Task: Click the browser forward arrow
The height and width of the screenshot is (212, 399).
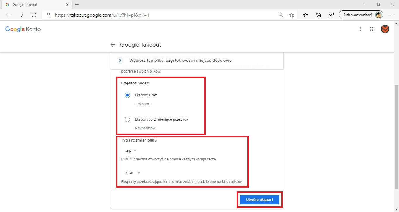Action: tap(21, 15)
